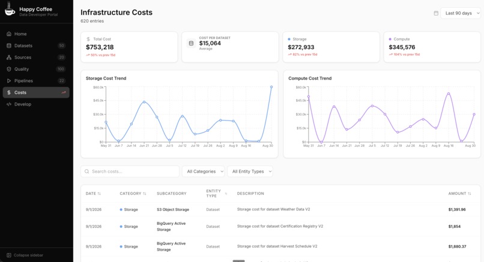Click Quality count badge 100
This screenshot has height=262, width=484.
[61, 69]
